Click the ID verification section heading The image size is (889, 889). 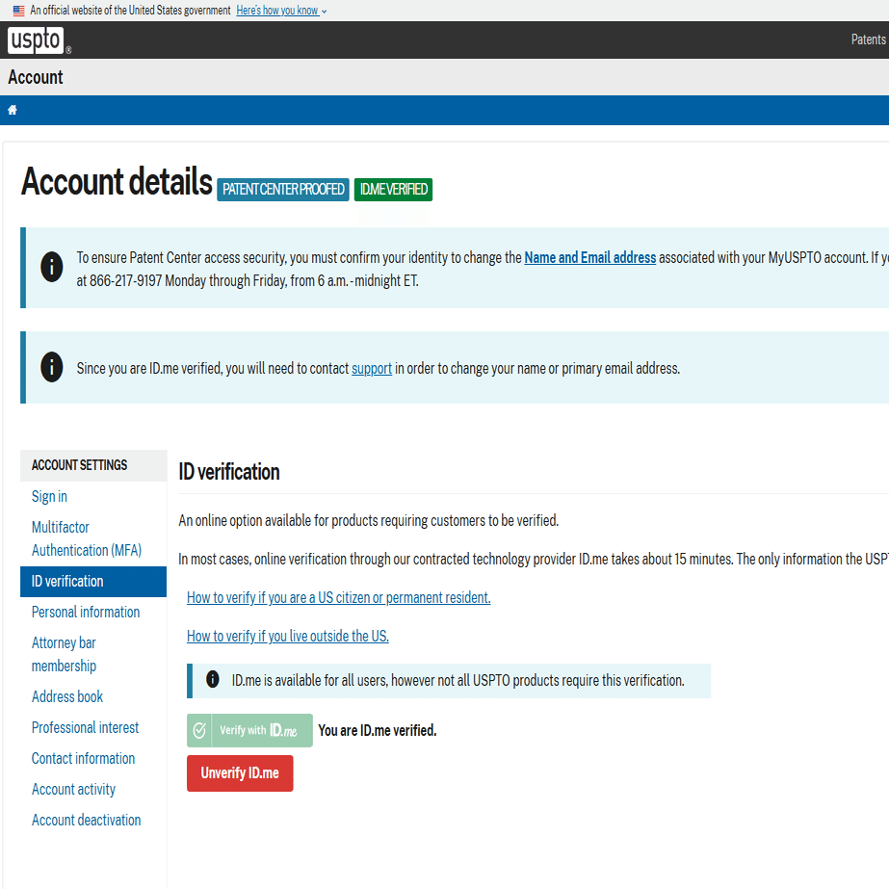pos(229,472)
